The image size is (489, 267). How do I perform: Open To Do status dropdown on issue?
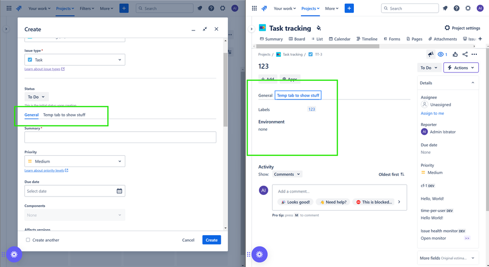[429, 68]
